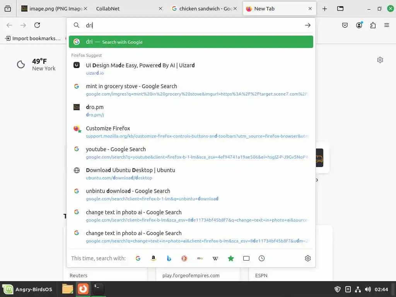Search with DuckDuckGo icon
396x297 pixels.
click(184, 258)
